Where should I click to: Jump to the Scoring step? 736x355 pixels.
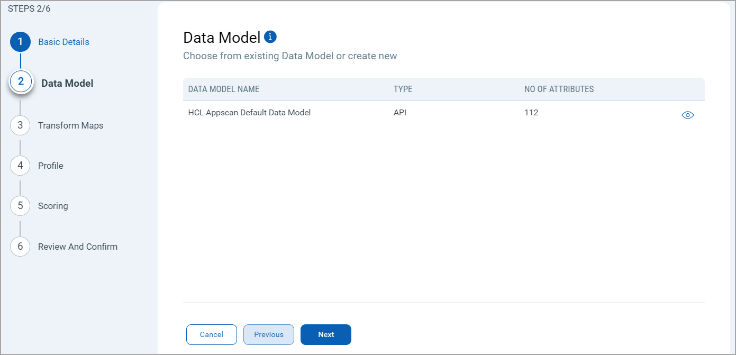[x=52, y=206]
